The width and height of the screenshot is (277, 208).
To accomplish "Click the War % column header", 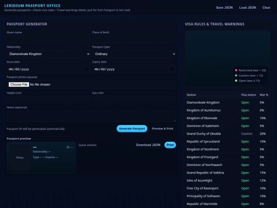I will [264, 95].
